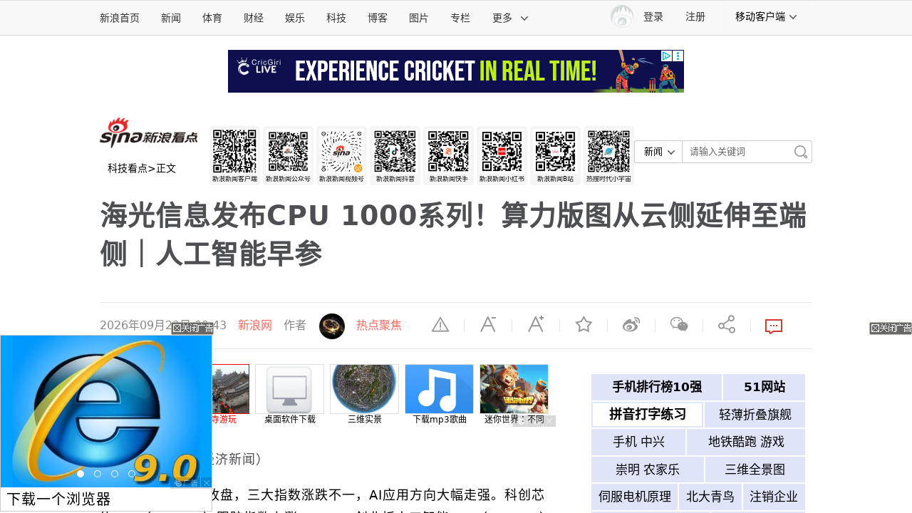Click the 新浪新闻小红书 QR code
Image resolution: width=912 pixels, height=513 pixels.
click(x=502, y=152)
